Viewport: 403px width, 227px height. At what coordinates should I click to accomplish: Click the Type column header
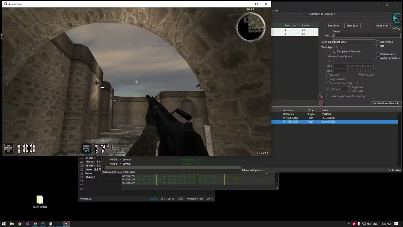(311, 110)
